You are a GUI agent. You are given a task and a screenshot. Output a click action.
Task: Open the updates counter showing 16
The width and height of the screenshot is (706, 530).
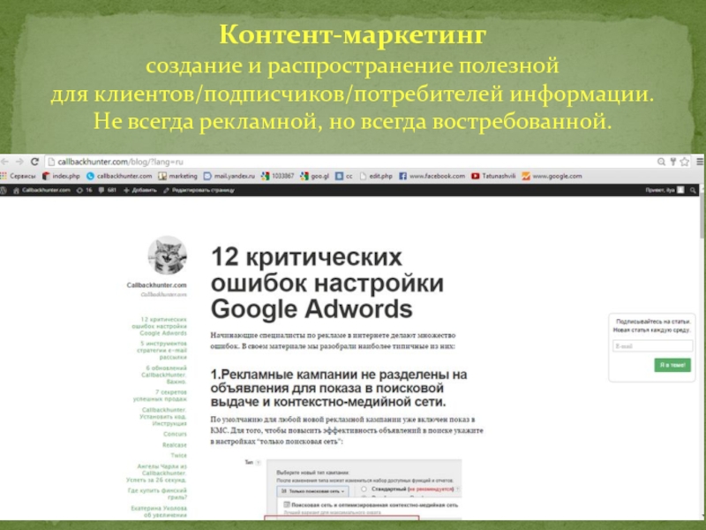point(84,190)
